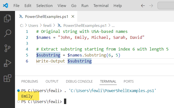Viewport: 174px width, 108px height.
Task: Open the Search view in activity bar
Action: [x=7, y=33]
